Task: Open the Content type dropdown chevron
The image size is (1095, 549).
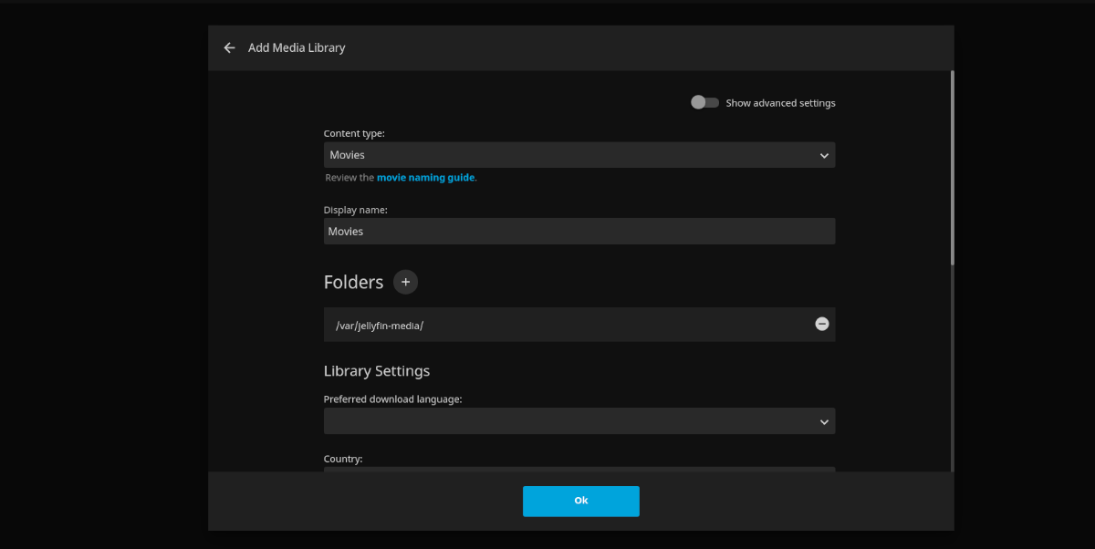Action: (824, 155)
